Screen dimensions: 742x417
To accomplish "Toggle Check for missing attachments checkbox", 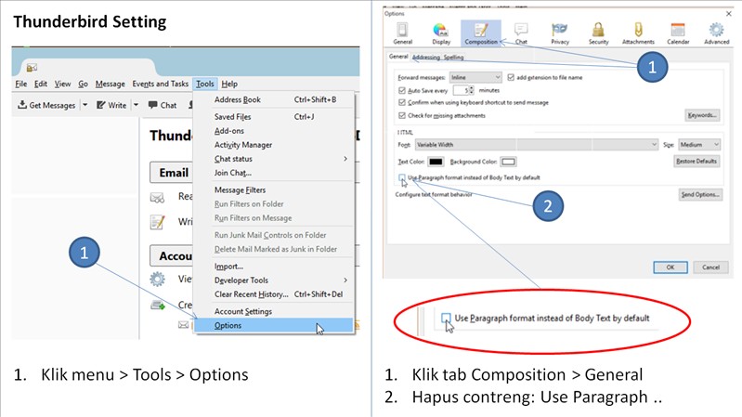I will click(x=402, y=115).
